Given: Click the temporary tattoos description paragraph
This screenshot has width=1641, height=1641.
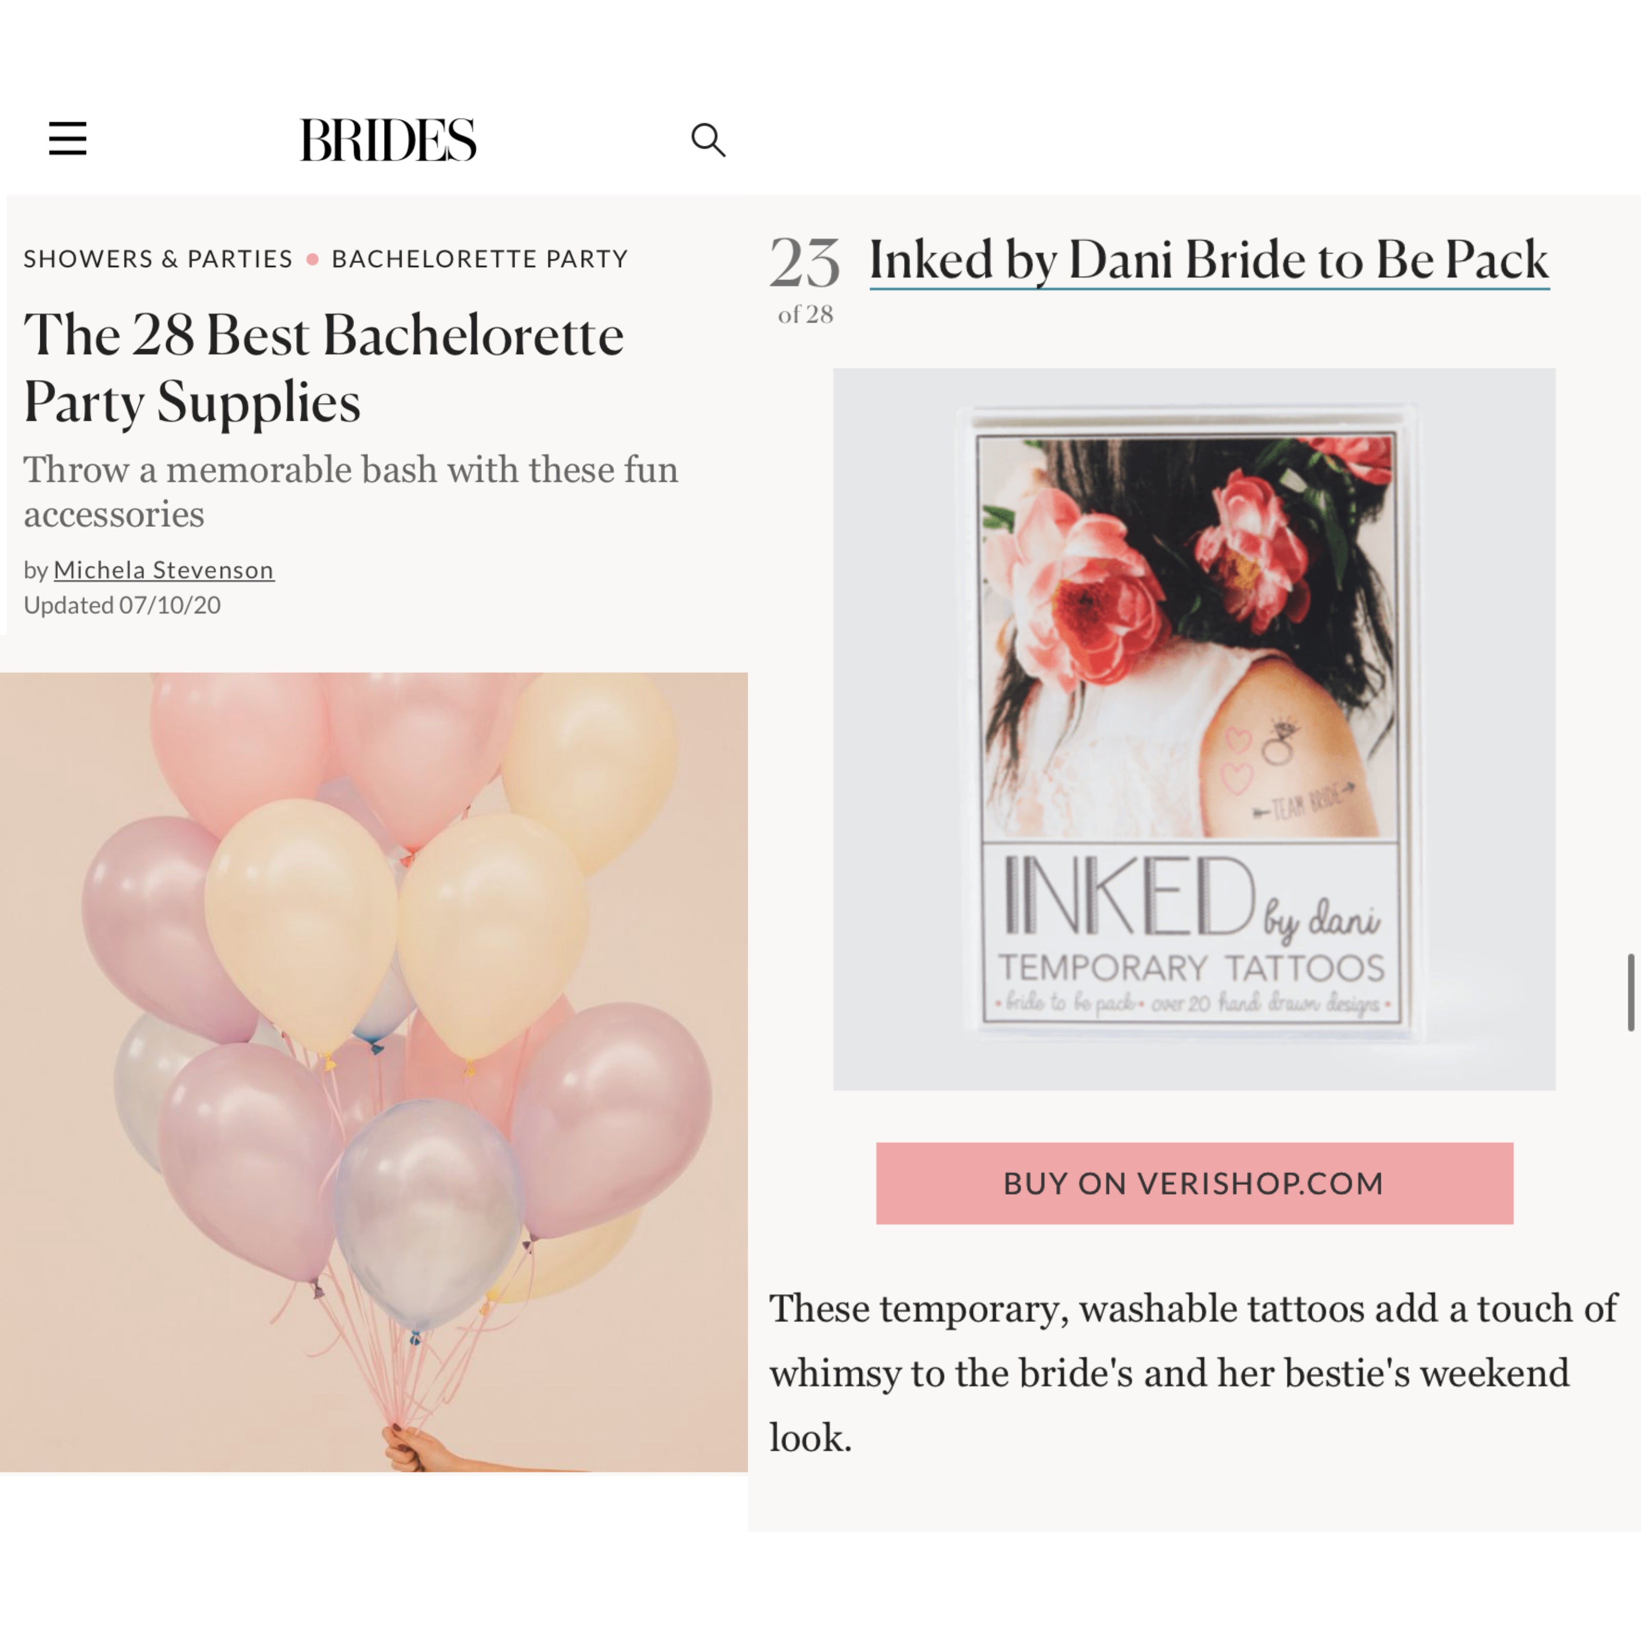Looking at the screenshot, I should pyautogui.click(x=1193, y=1372).
